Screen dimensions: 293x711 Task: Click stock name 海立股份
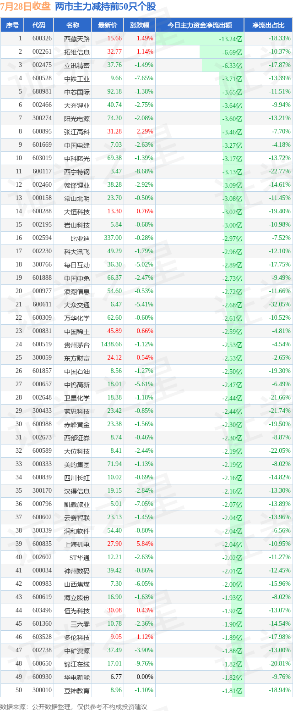coord(77,597)
